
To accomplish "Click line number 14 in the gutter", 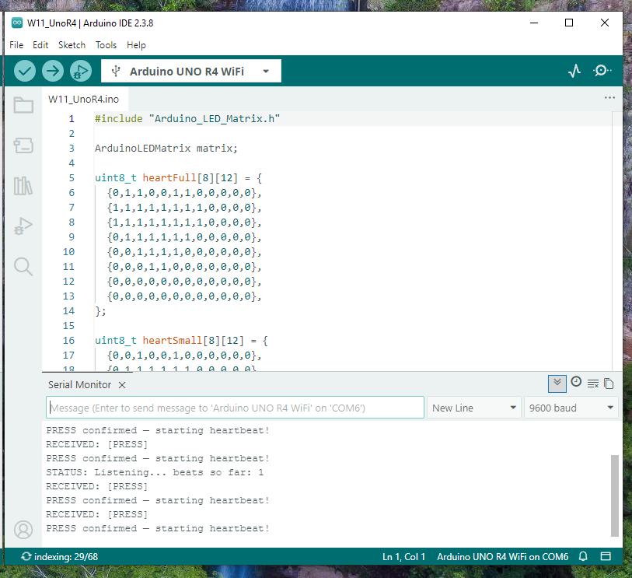I will 68,311.
